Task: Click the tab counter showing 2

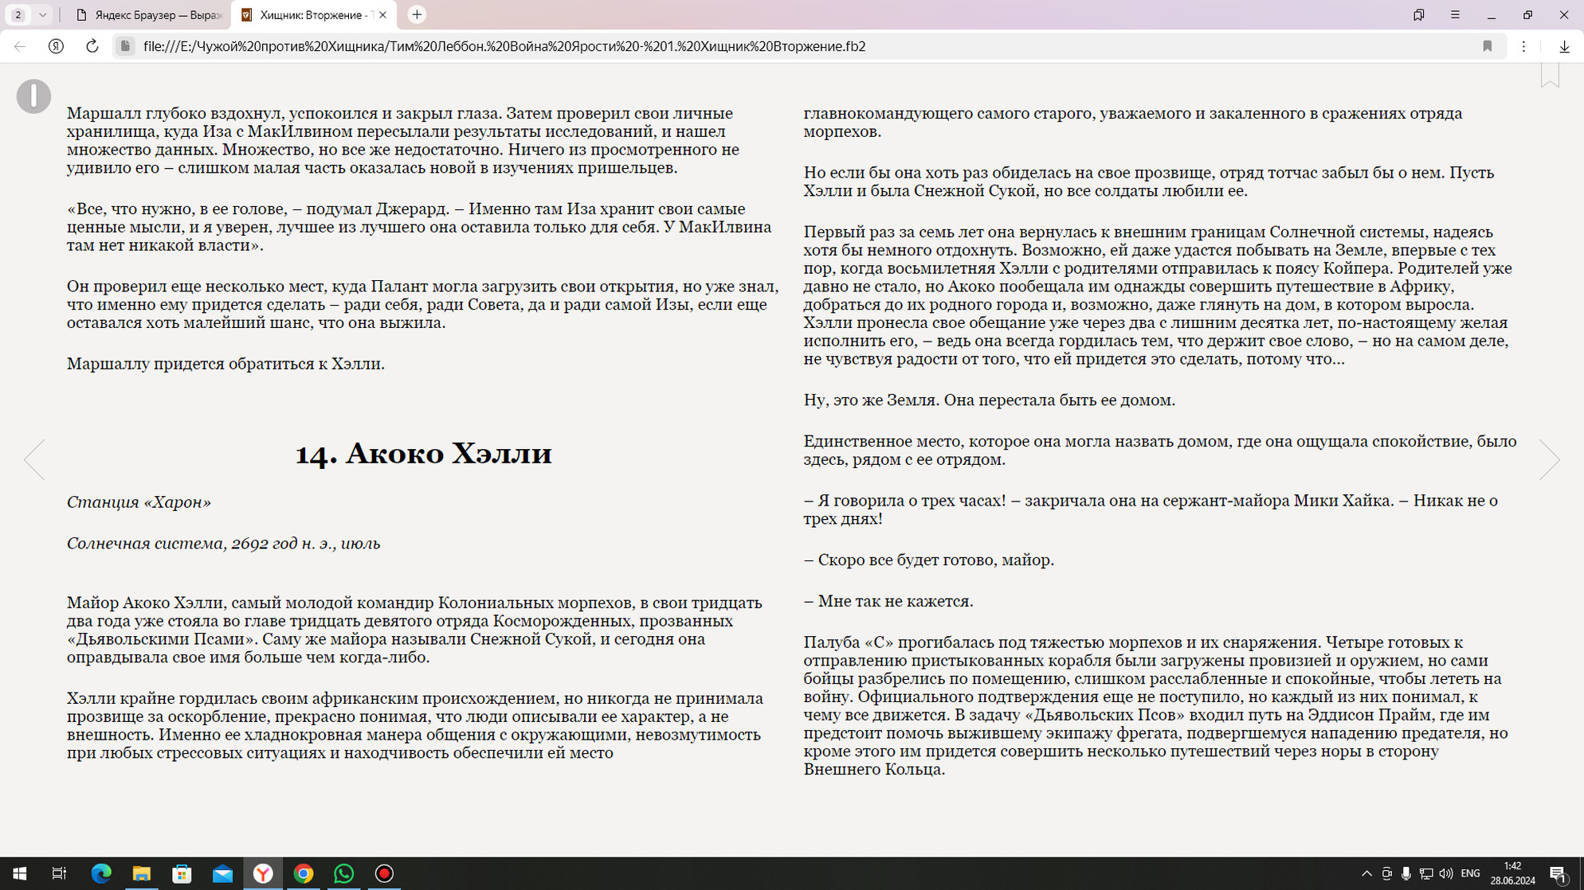Action: (x=18, y=14)
